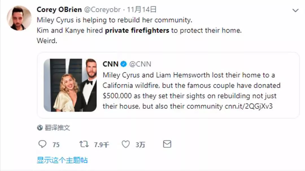Open the 显示这个主题帖 thread link
This screenshot has width=305, height=171.
tap(62, 160)
